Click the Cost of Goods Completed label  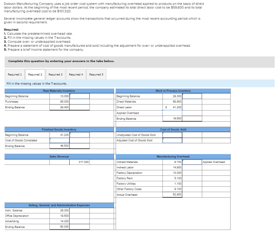click(21, 140)
